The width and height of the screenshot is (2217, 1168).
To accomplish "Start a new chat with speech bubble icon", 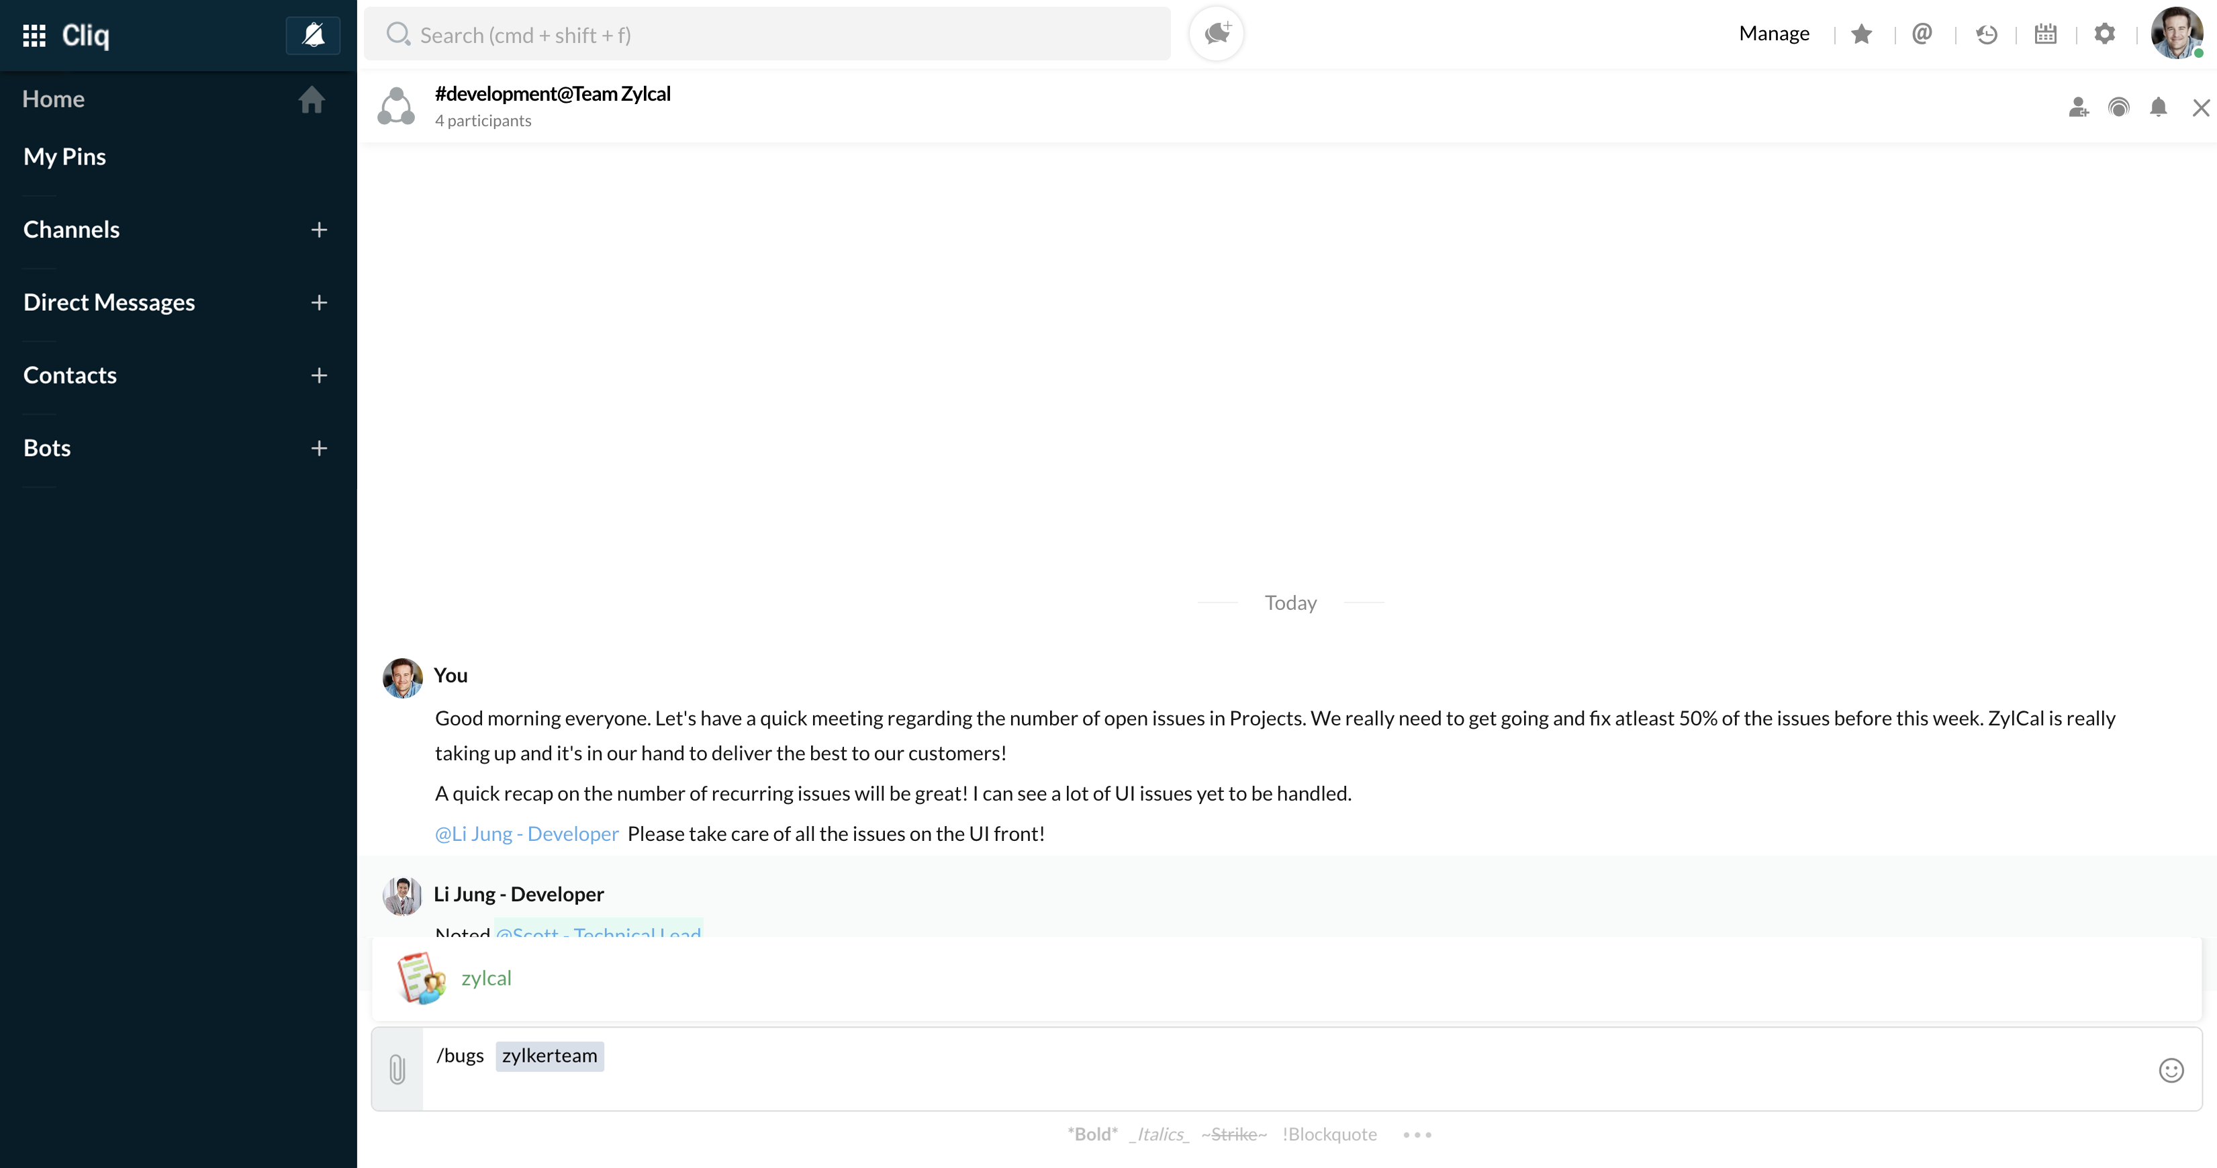I will [x=1216, y=34].
